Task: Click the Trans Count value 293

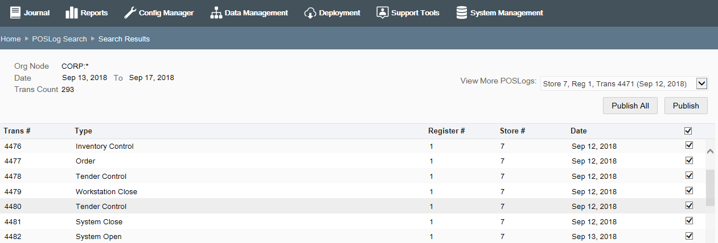Action: click(68, 89)
